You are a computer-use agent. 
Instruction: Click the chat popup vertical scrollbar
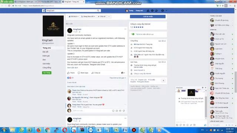point(206,107)
